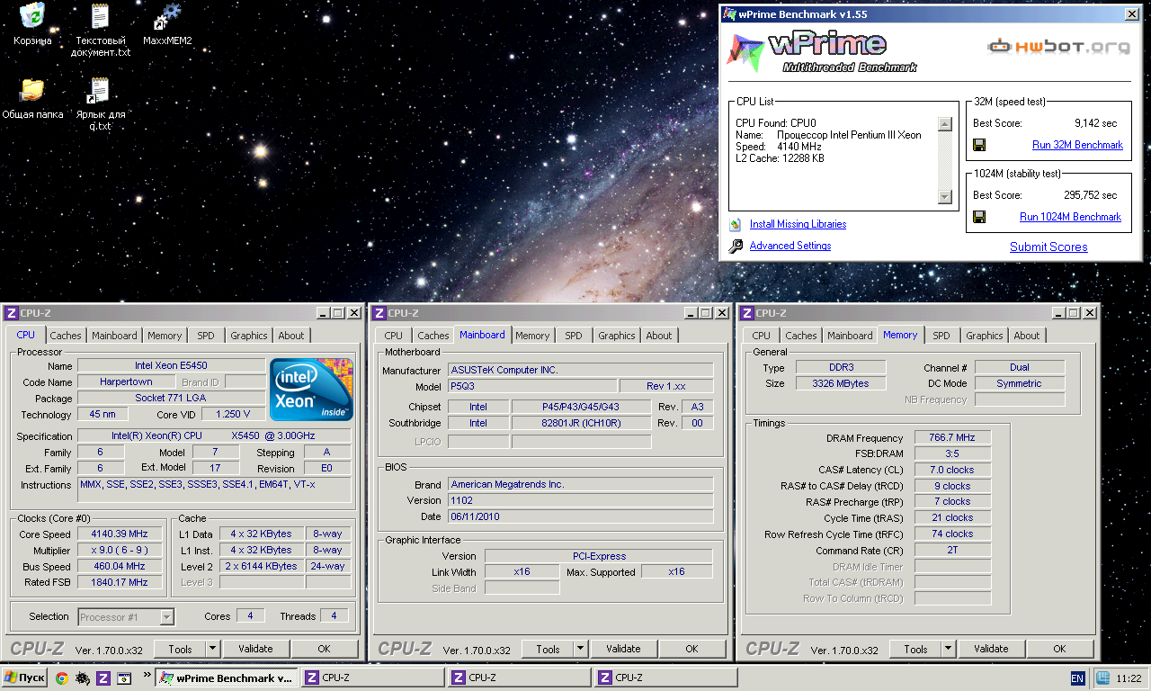Open the Advanced Settings link
The image size is (1151, 691).
pyautogui.click(x=790, y=246)
